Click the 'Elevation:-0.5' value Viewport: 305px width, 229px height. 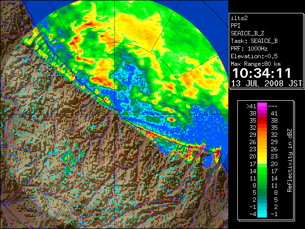pyautogui.click(x=254, y=56)
